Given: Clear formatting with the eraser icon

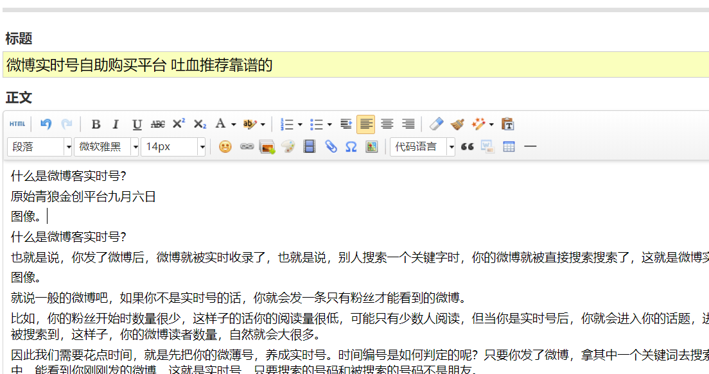Looking at the screenshot, I should click(x=436, y=124).
